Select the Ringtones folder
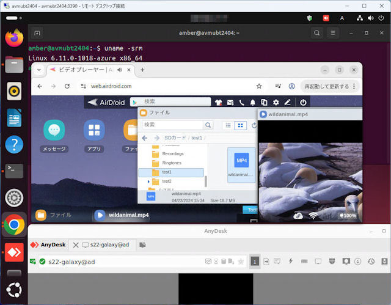 pos(172,163)
